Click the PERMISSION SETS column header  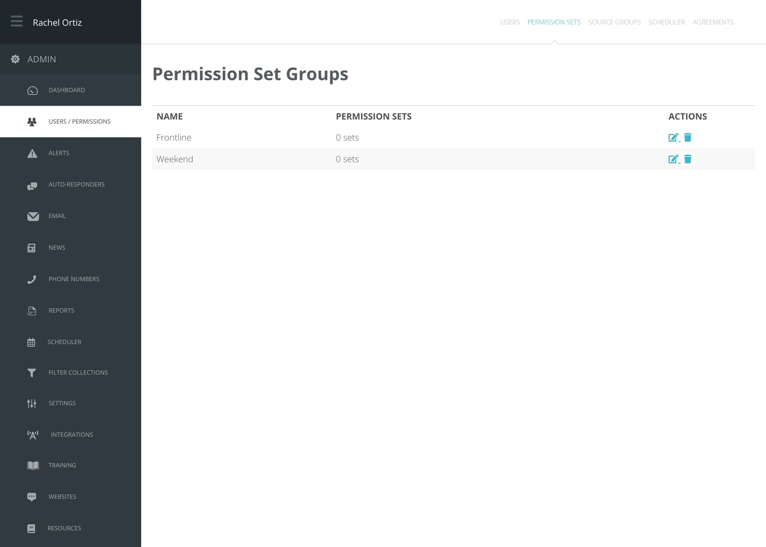pos(374,117)
